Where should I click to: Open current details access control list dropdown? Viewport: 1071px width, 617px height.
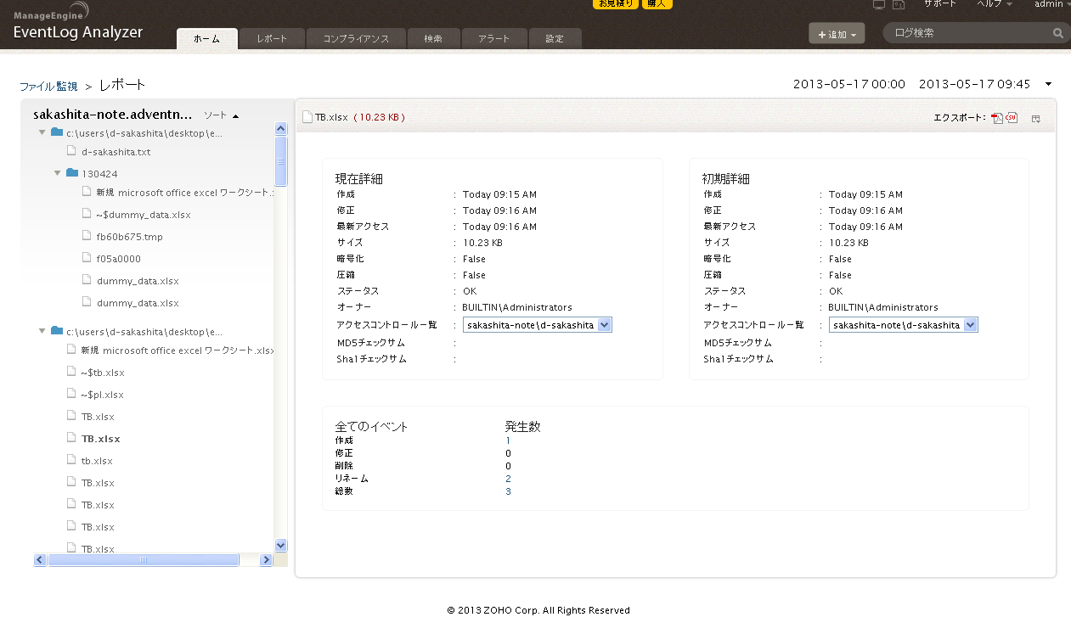[604, 325]
